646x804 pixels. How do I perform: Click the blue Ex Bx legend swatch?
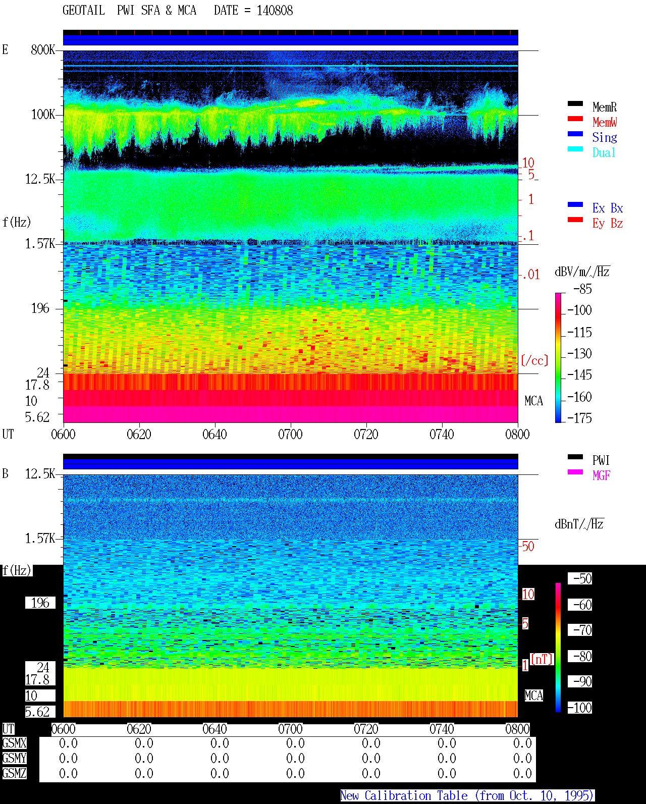pyautogui.click(x=575, y=205)
